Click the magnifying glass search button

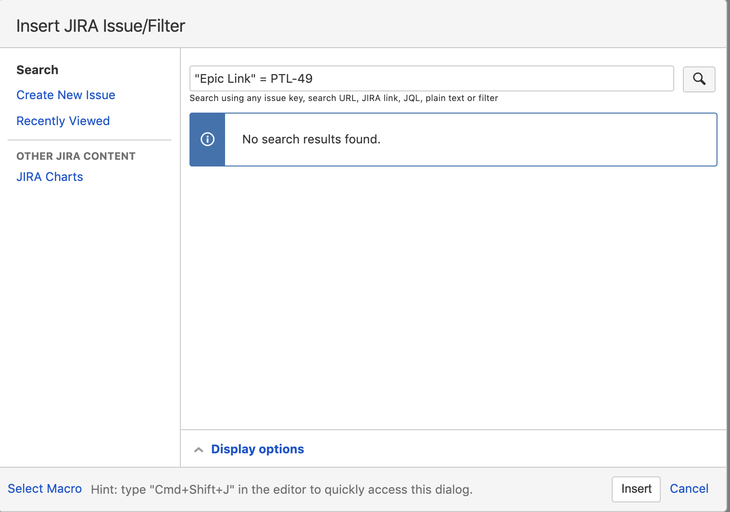tap(699, 79)
